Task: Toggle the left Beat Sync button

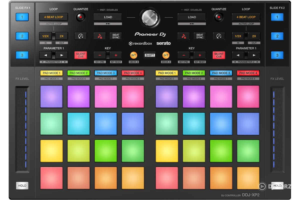Action: [x=116, y=36]
